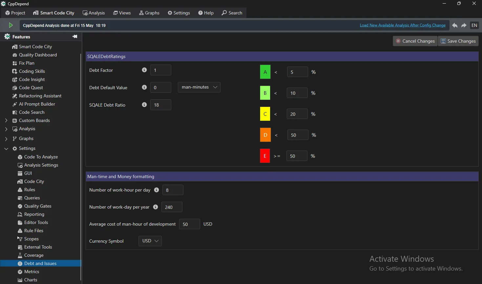The image size is (482, 284).
Task: Open the Graphs menu in top bar
Action: coord(149,13)
